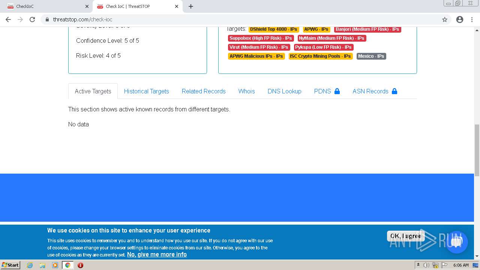This screenshot has width=480, height=270.
Task: Open the locked ASN Records tab
Action: pyautogui.click(x=375, y=91)
